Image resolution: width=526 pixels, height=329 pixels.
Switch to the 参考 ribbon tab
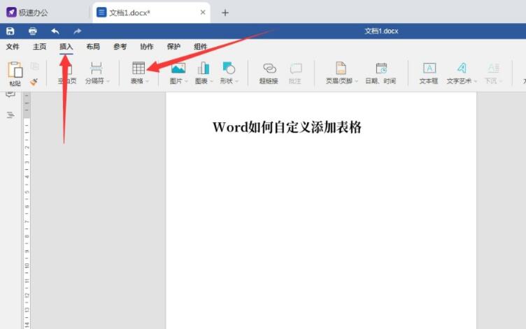[120, 47]
